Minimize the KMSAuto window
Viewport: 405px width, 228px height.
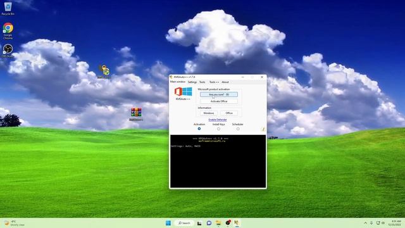242,77
